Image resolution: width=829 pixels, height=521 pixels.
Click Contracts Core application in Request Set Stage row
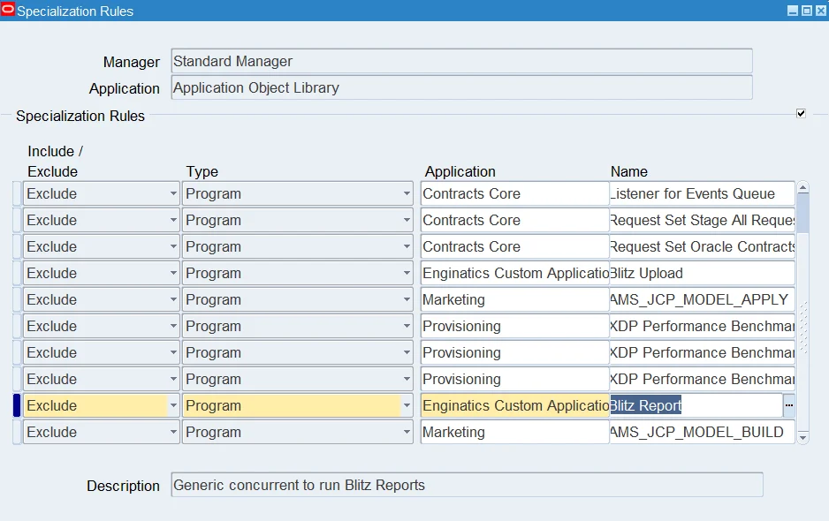pos(515,220)
